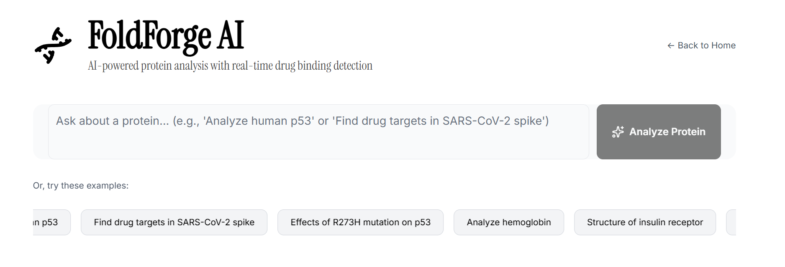Viewport: 785px width, 267px height.
Task: Choose the R273H mutation on p53 example
Action: [360, 222]
